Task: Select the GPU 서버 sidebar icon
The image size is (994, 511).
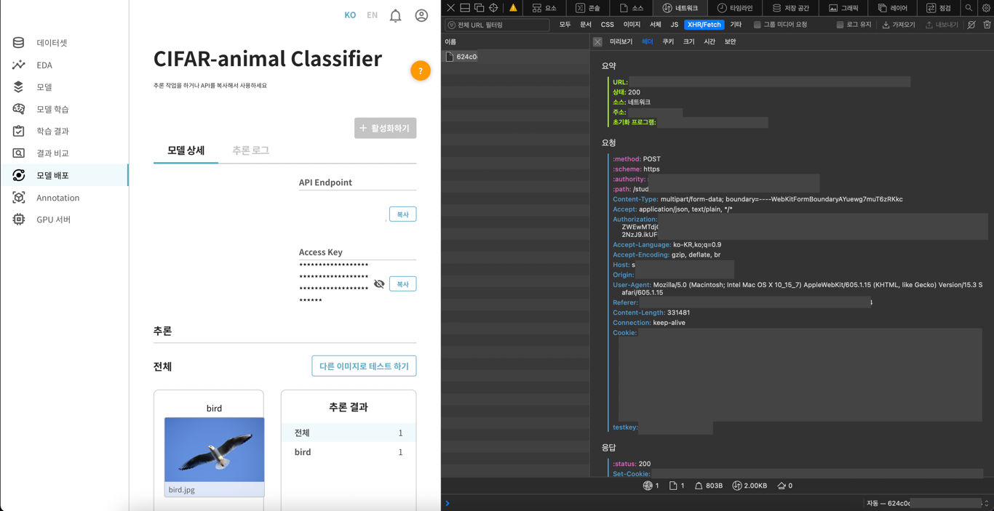Action: click(x=17, y=220)
